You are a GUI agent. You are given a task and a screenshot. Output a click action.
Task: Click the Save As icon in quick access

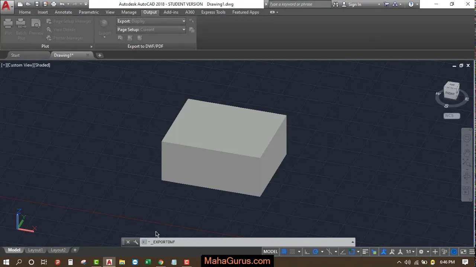(45, 4)
